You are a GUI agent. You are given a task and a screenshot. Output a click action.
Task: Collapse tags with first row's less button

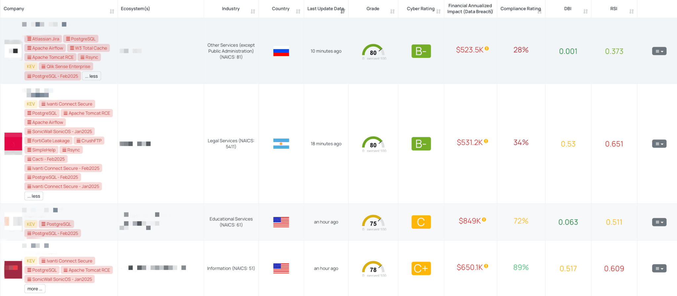(x=92, y=76)
